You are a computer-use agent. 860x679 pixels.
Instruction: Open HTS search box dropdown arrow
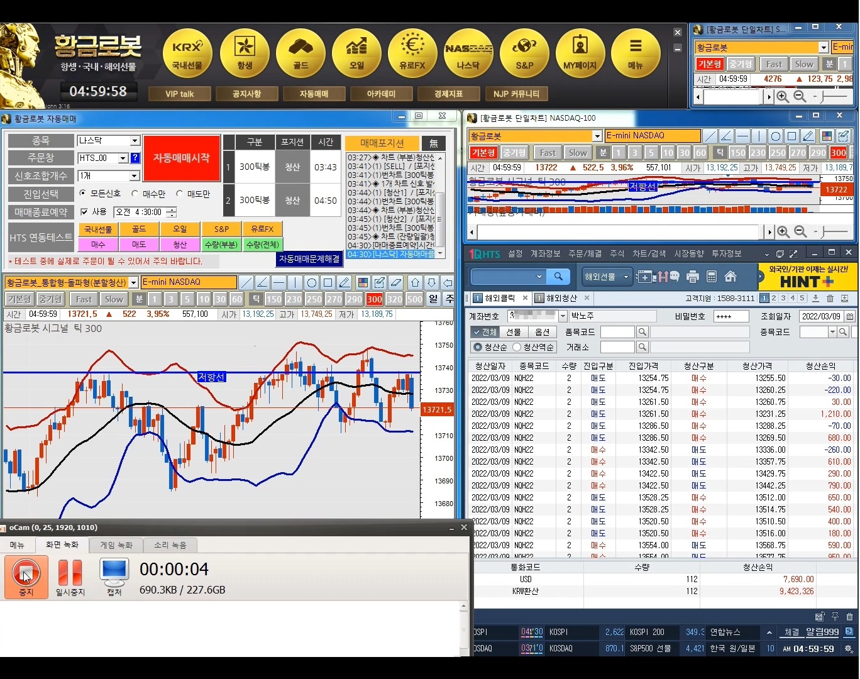(x=539, y=277)
